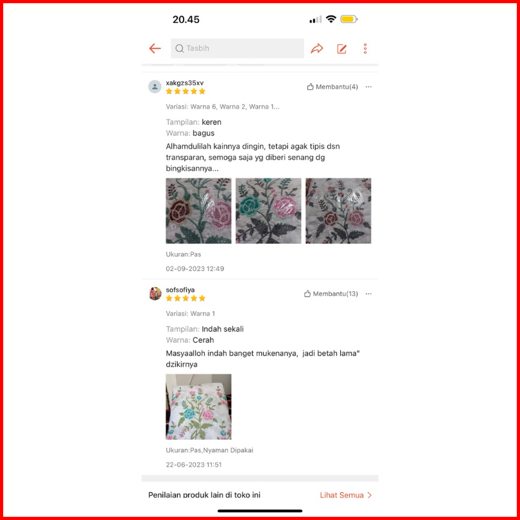Open username xakgzs35xv
The height and width of the screenshot is (520, 520).
(x=185, y=83)
